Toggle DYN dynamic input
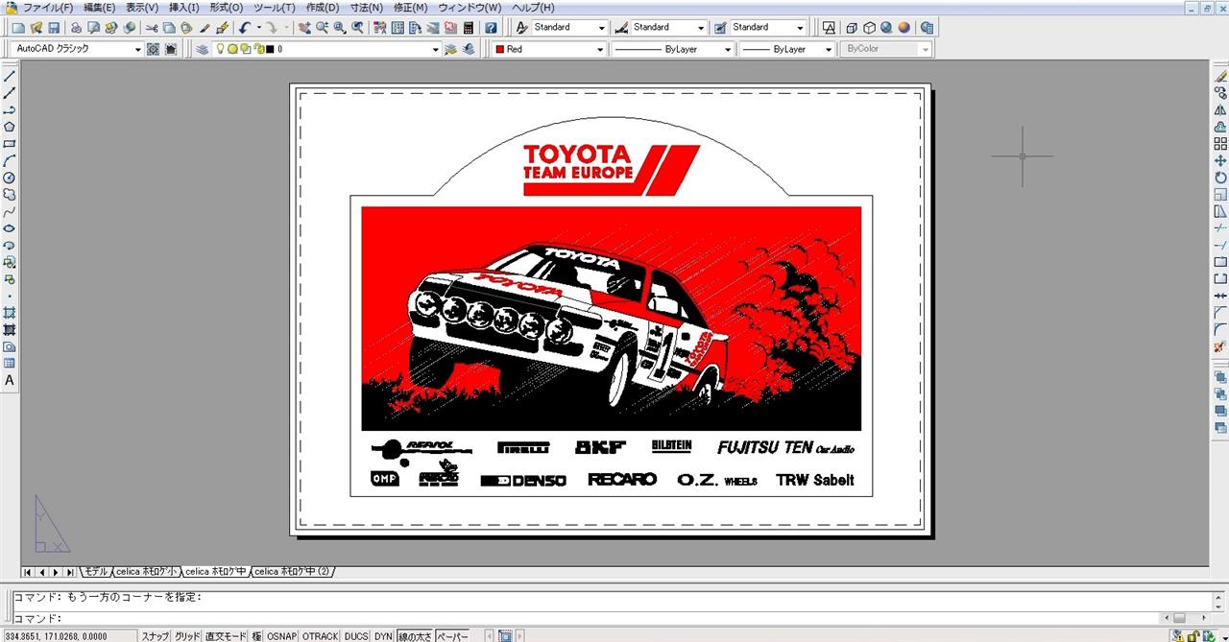 point(383,636)
